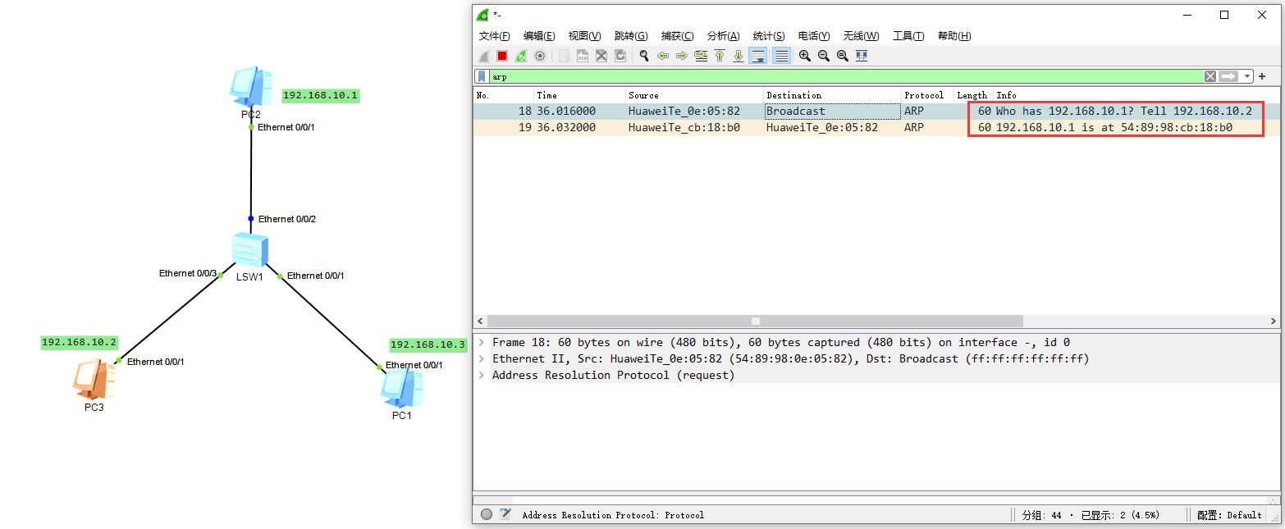Click the Start capture shark fin icon
This screenshot has height=529, width=1285.
483,56
